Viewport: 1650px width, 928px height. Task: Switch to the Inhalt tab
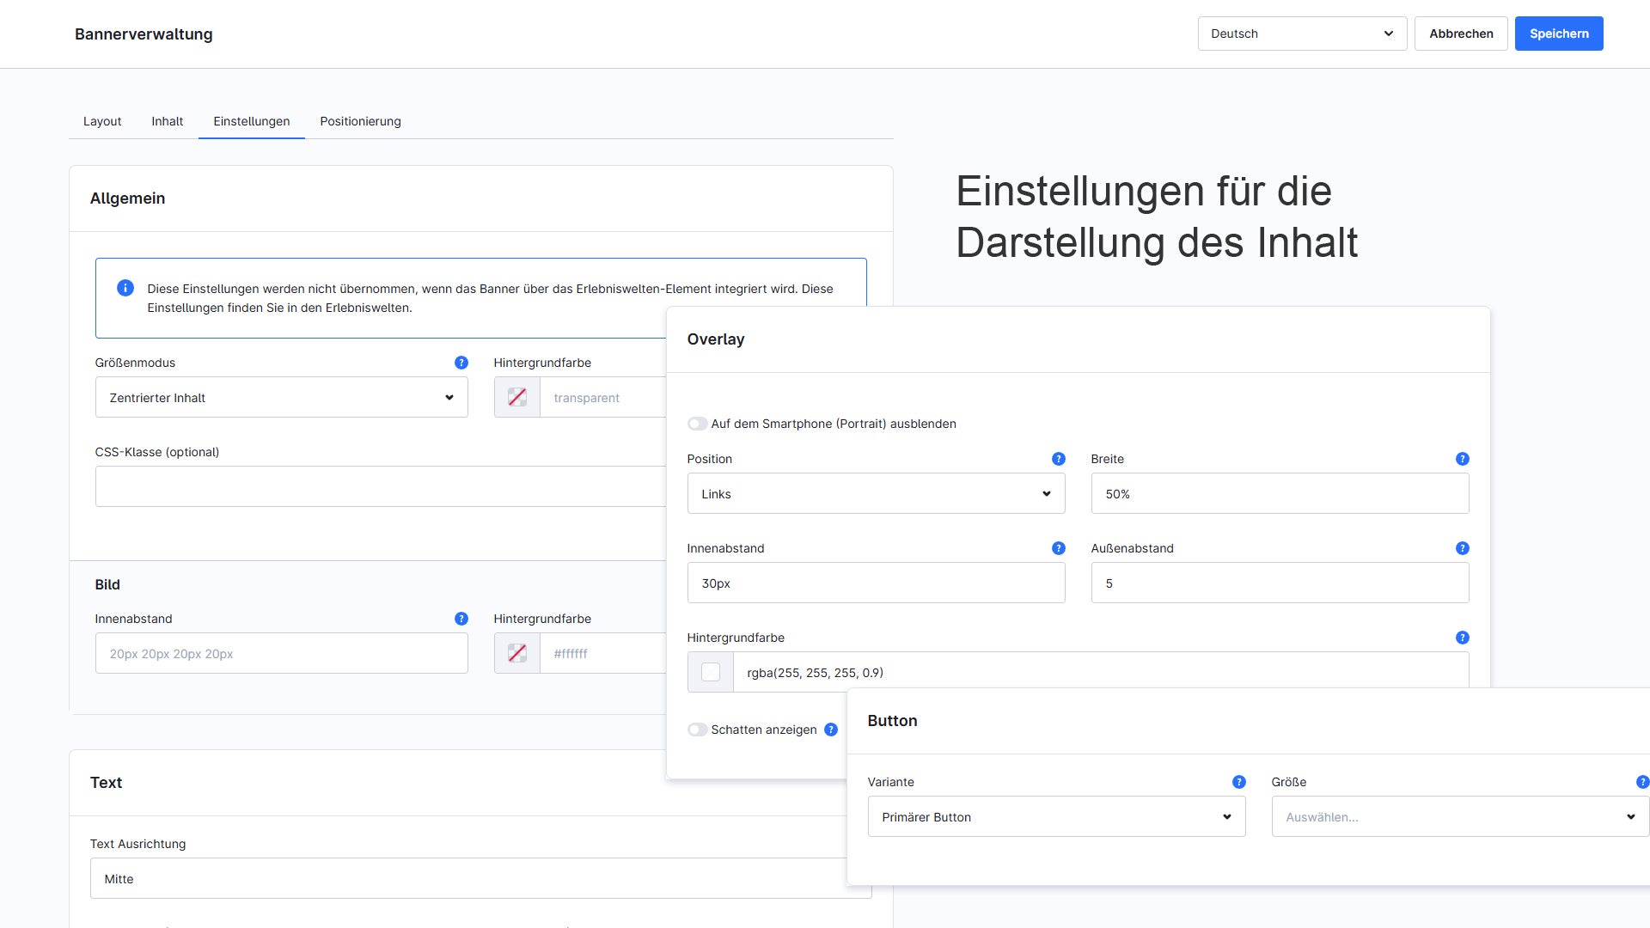coord(168,121)
